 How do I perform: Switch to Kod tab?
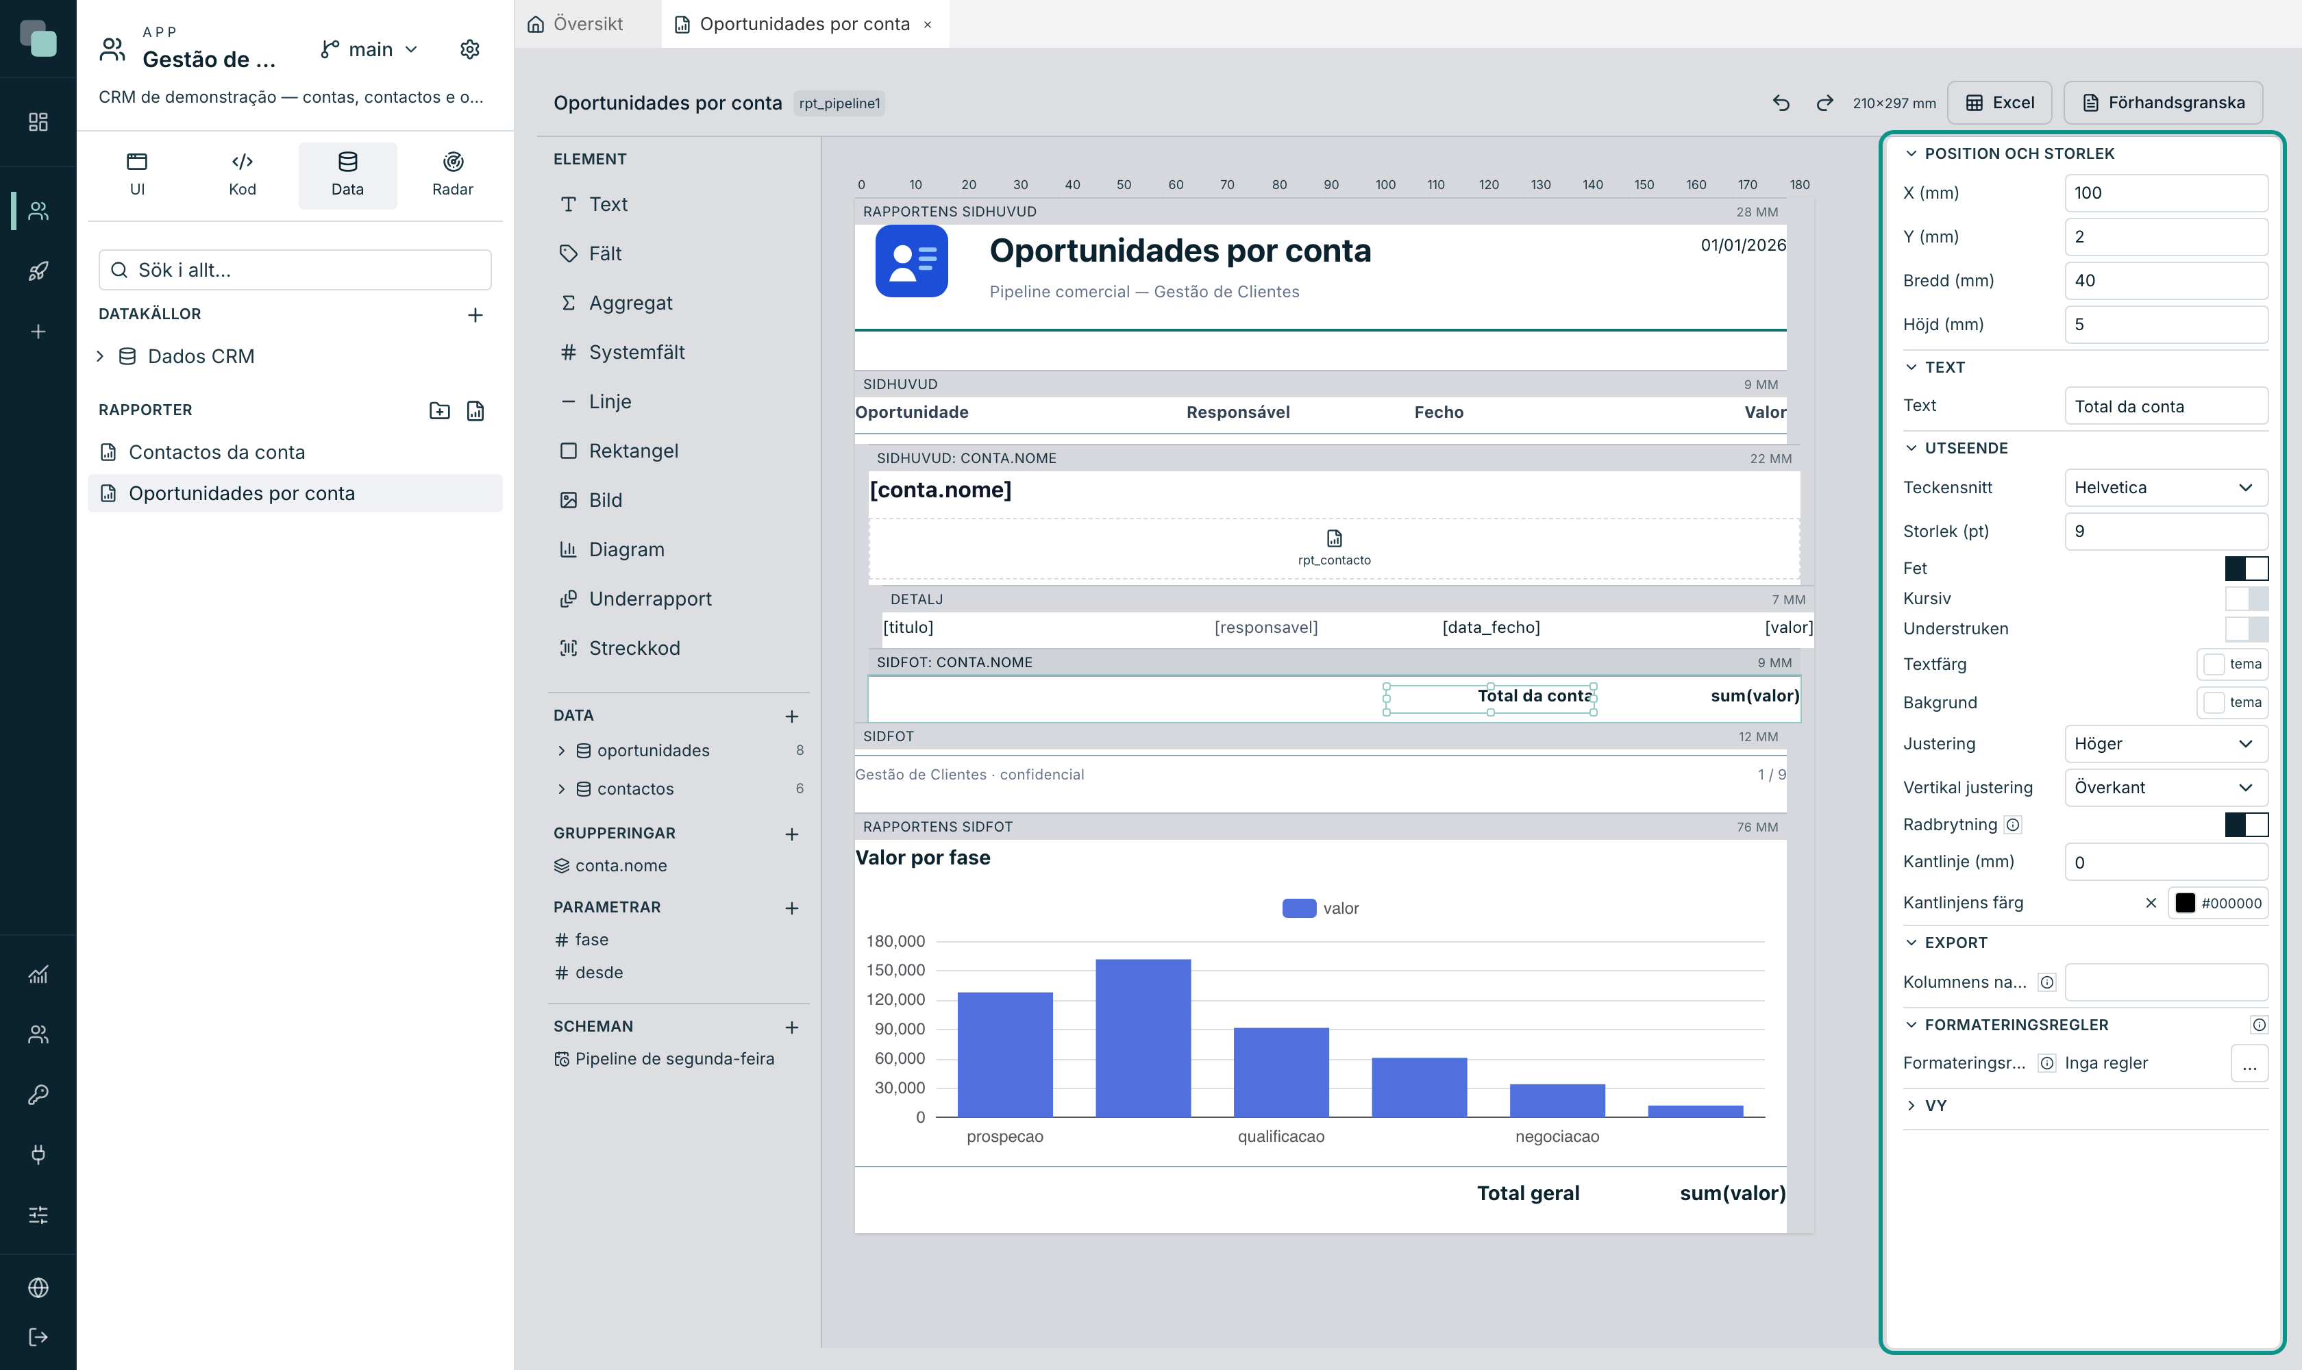(242, 175)
